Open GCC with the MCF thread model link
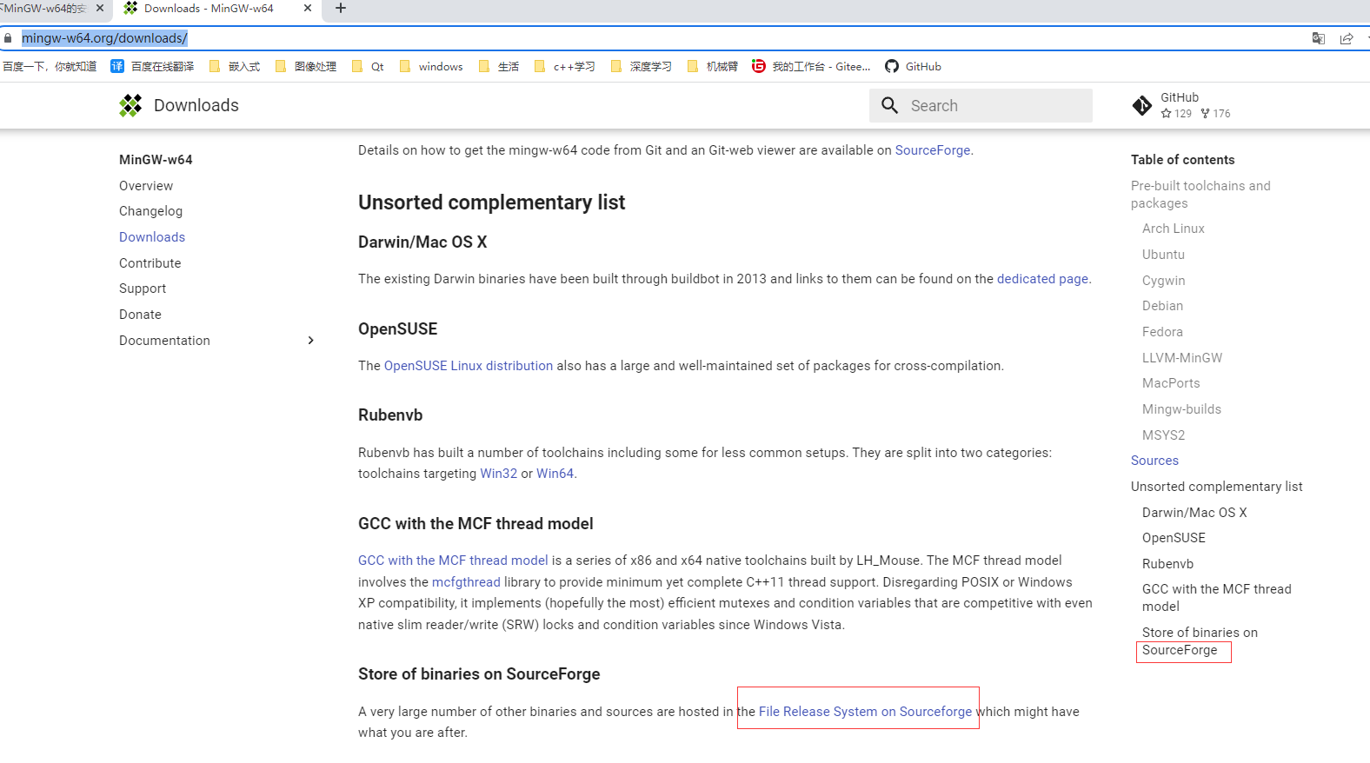Viewport: 1370px width, 763px height. 453,561
